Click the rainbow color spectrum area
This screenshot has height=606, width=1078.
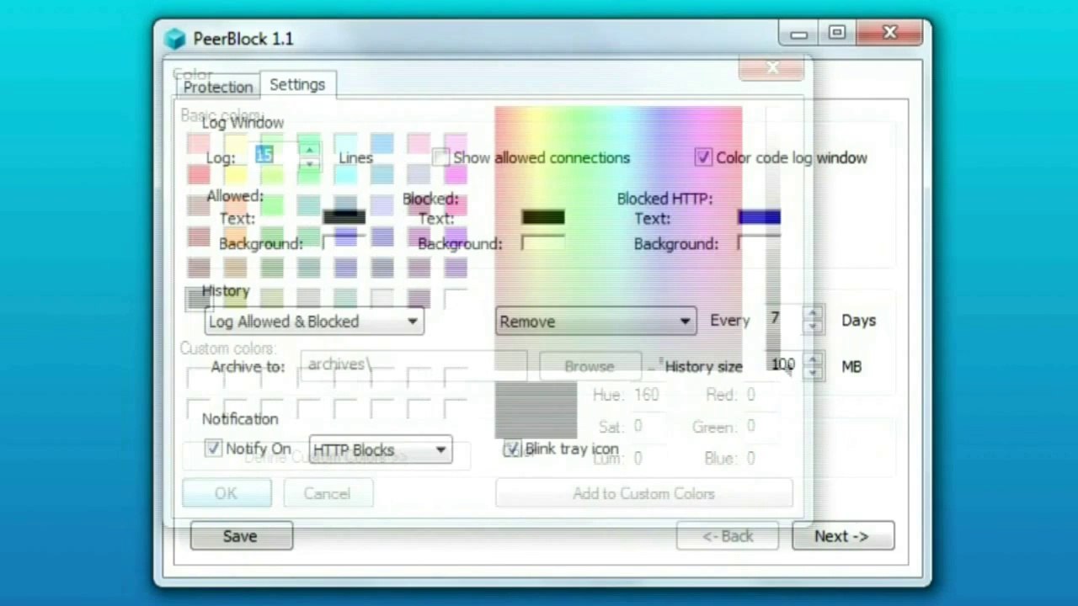point(618,237)
